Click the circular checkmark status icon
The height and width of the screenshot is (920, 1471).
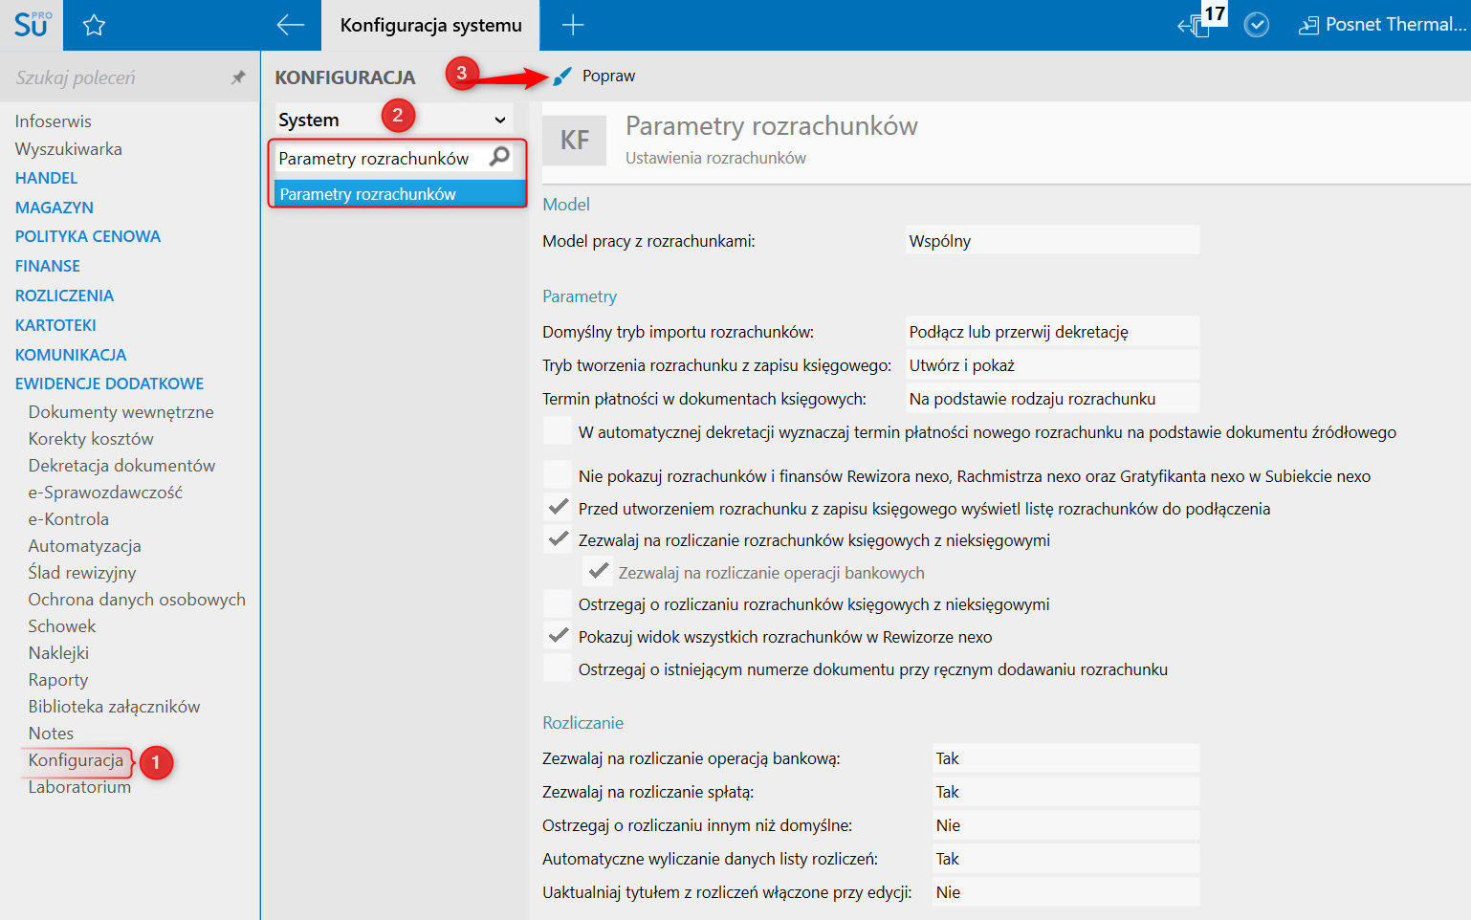click(x=1256, y=26)
